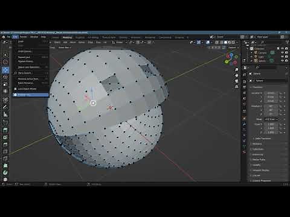The image size is (290, 217).
Task: Toggle X-ray mode in viewport header
Action: pyautogui.click(x=217, y=42)
